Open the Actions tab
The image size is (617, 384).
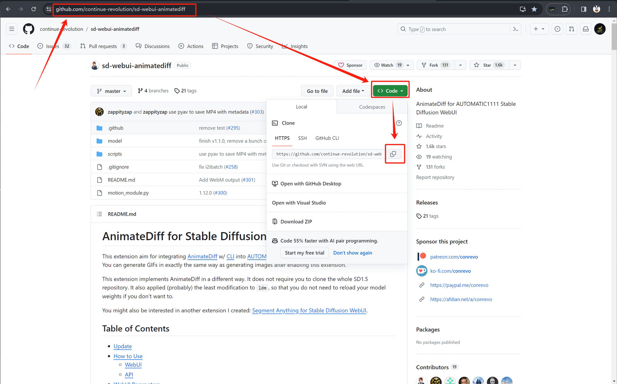point(191,46)
